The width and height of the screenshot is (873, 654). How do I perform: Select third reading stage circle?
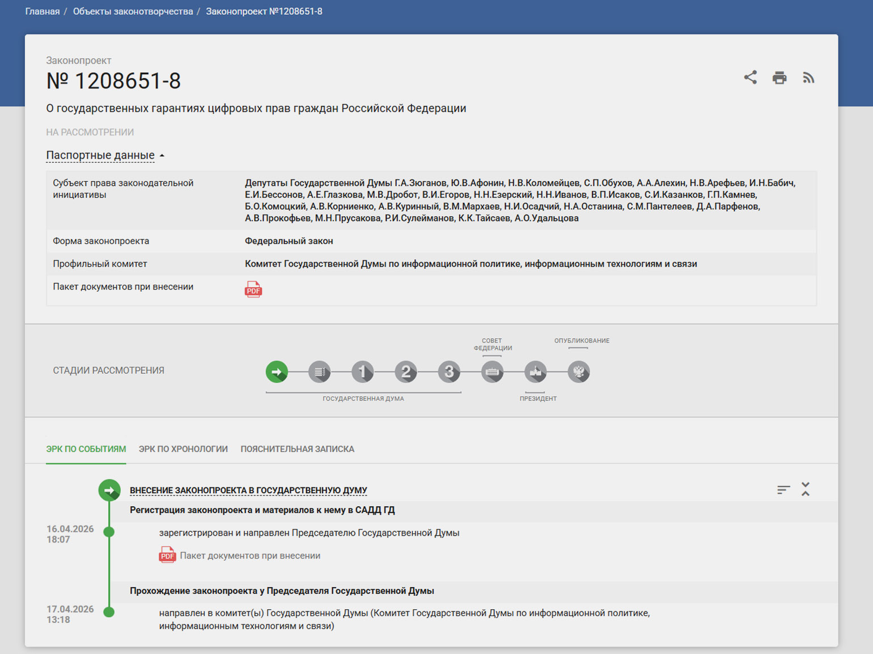(449, 372)
